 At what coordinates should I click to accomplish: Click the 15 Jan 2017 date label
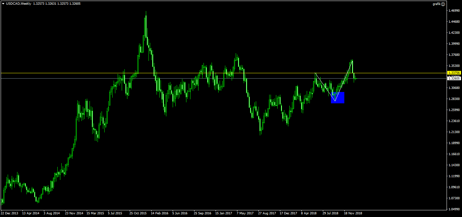click(x=224, y=213)
